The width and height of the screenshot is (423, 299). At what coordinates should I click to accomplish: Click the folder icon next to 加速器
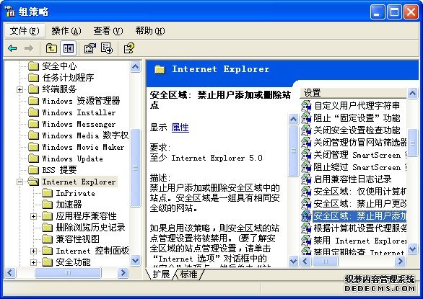pyautogui.click(x=47, y=205)
